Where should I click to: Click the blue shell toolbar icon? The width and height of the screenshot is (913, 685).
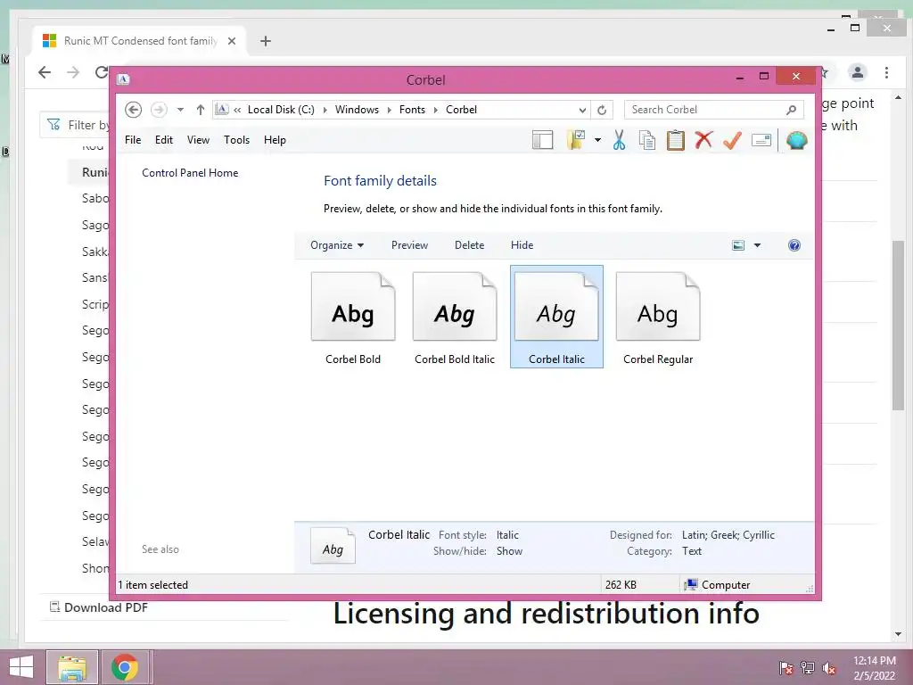coord(796,140)
